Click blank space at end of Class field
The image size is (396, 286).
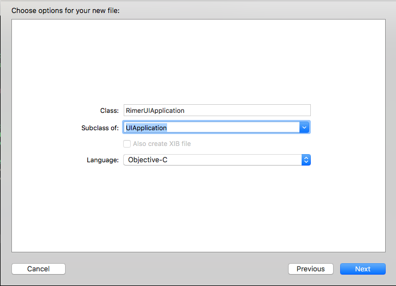pos(247,110)
